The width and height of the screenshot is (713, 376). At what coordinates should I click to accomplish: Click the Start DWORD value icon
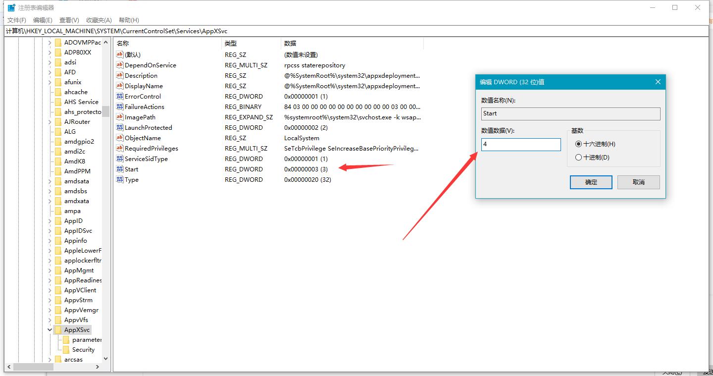click(x=120, y=169)
